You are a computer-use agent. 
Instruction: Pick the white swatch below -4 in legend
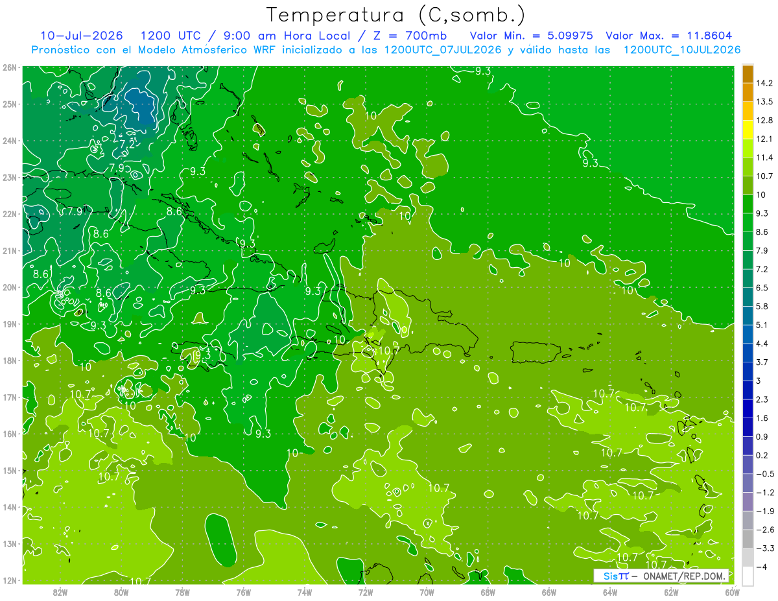point(748,576)
